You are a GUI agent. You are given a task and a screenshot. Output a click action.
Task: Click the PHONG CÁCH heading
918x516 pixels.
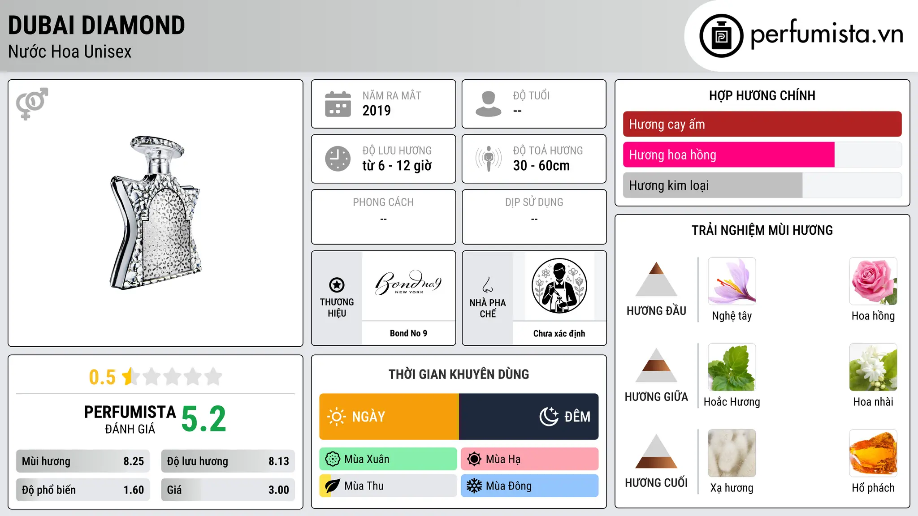(x=383, y=202)
